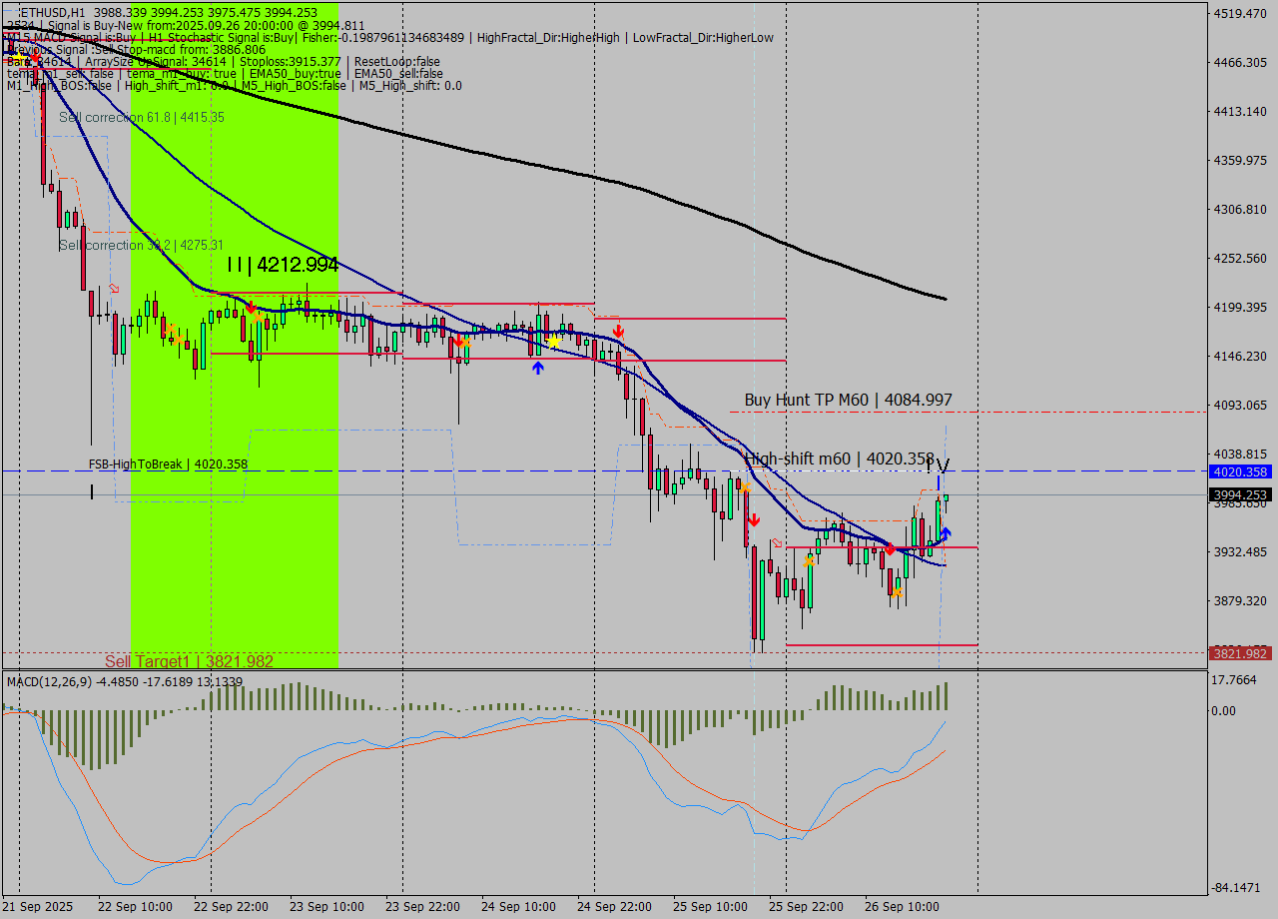
Task: Select the blue up arrow buy signal marker
Action: (538, 369)
